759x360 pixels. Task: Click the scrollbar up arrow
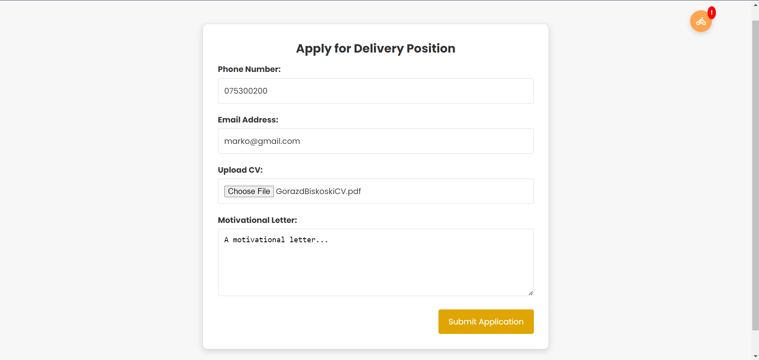755,5
